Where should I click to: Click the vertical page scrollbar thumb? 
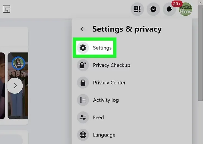point(200,52)
